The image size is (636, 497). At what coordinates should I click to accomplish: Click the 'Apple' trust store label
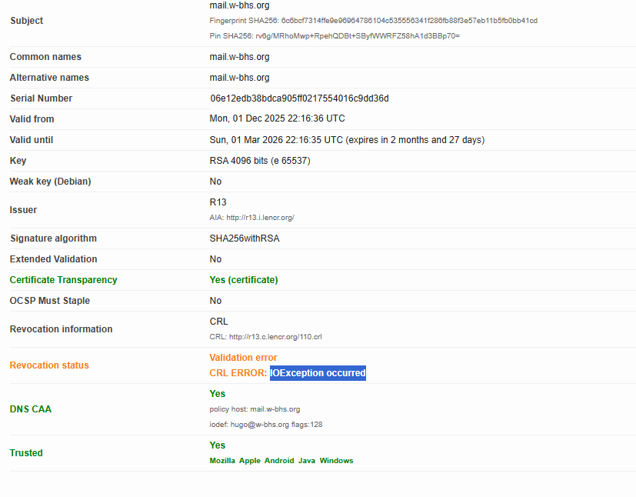(x=250, y=461)
